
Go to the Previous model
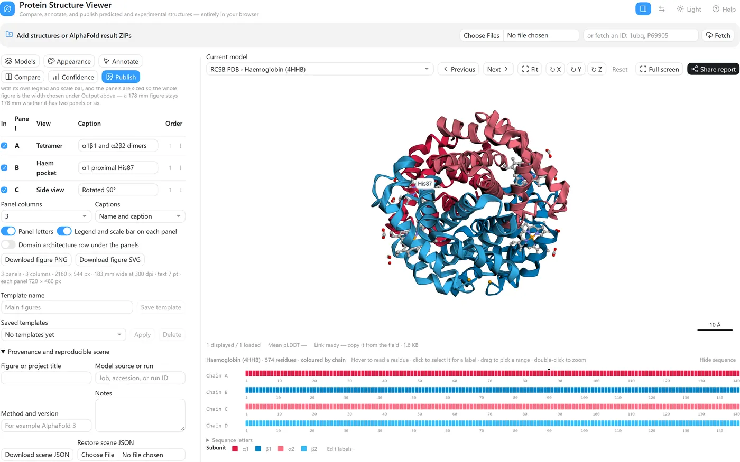click(459, 69)
